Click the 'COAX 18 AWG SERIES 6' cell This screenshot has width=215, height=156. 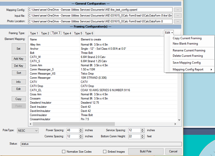(x=105, y=90)
